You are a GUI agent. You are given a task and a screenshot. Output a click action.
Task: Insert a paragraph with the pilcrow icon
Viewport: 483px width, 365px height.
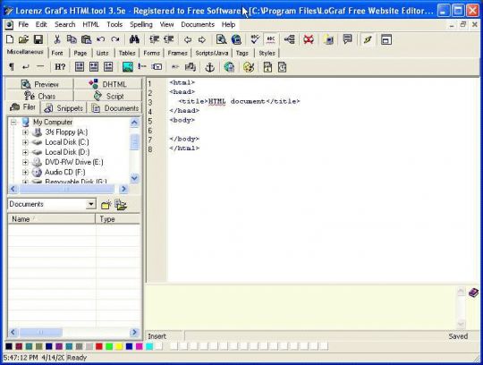tap(12, 66)
